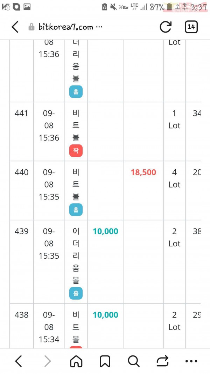
Task: Tap the padlock site security icon
Action: pos(31,27)
